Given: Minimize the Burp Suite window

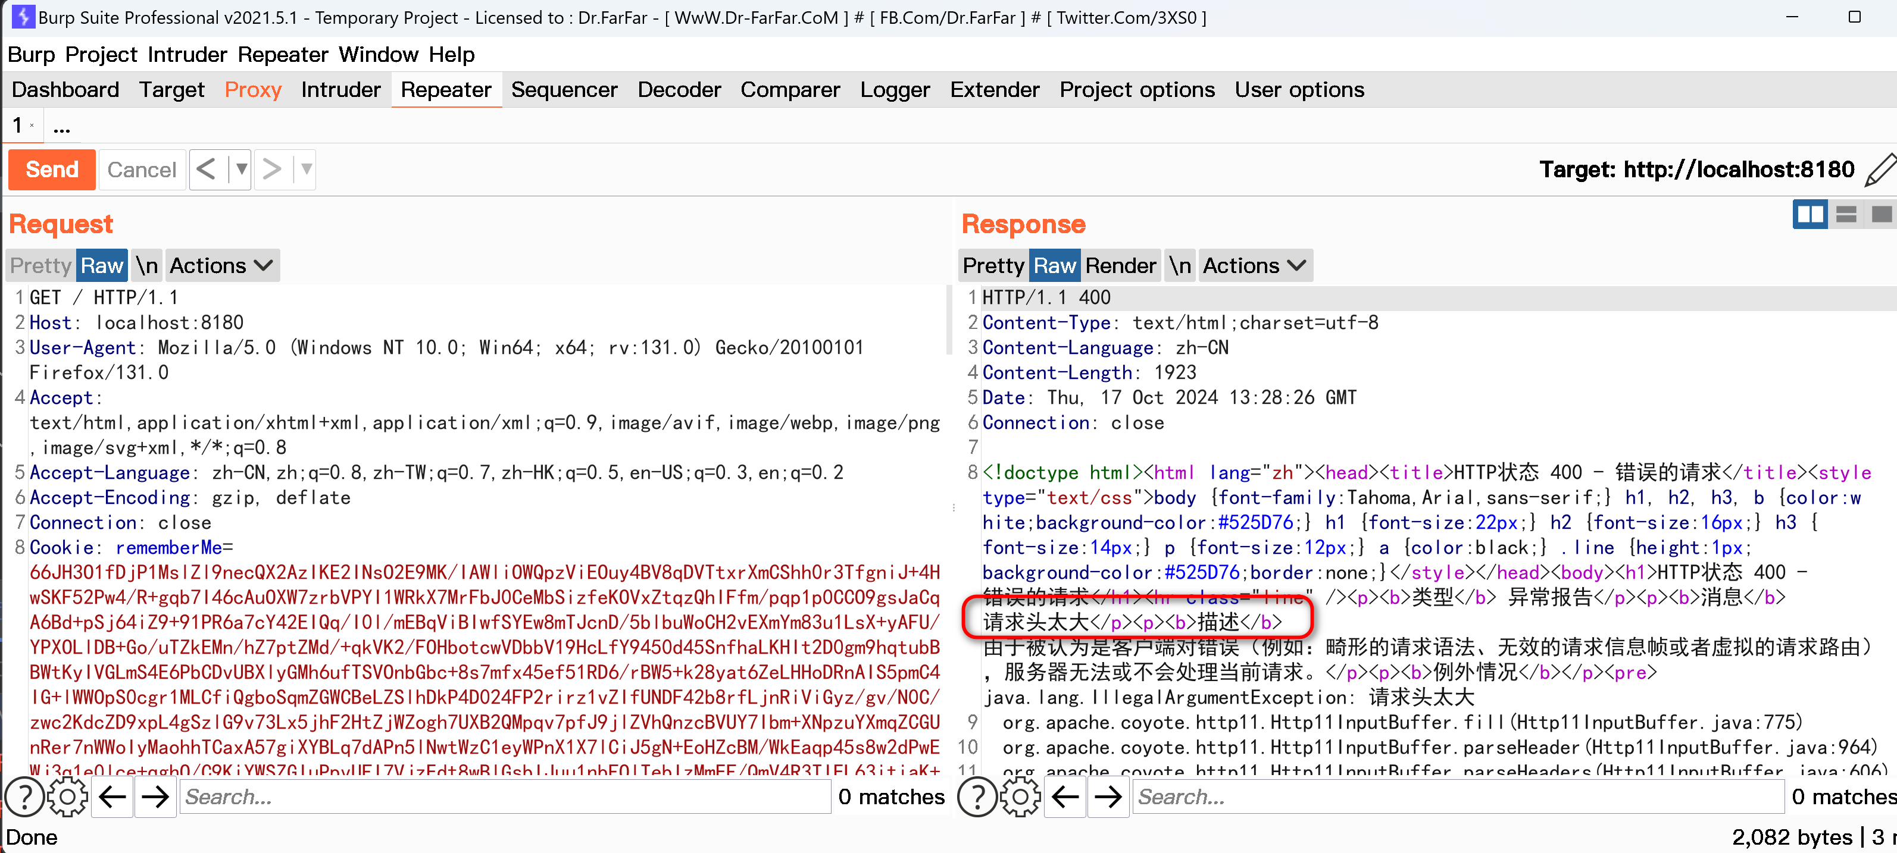Looking at the screenshot, I should [1792, 17].
